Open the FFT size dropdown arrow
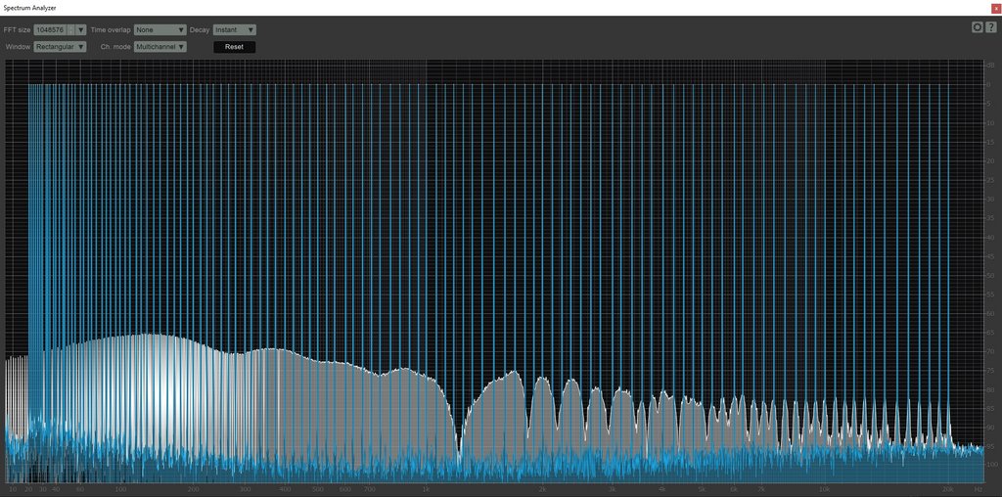The width and height of the screenshot is (1002, 497). pos(80,30)
